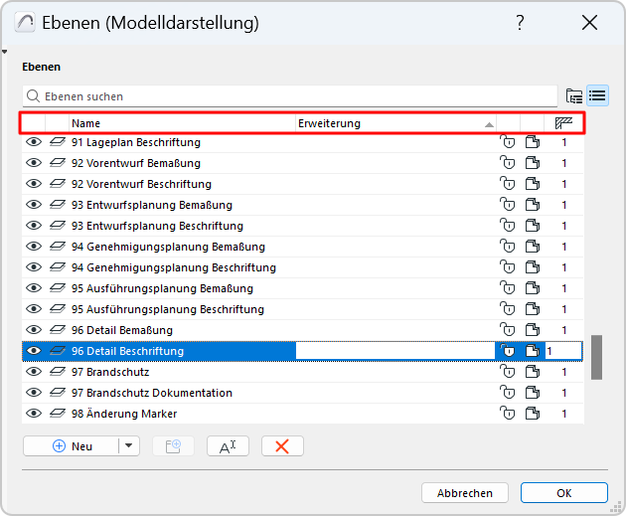Switch to folder tree view of layers
This screenshot has height=516, width=626.
coord(574,96)
